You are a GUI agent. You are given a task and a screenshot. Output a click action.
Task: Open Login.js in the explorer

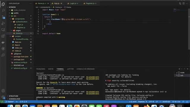point(20,25)
